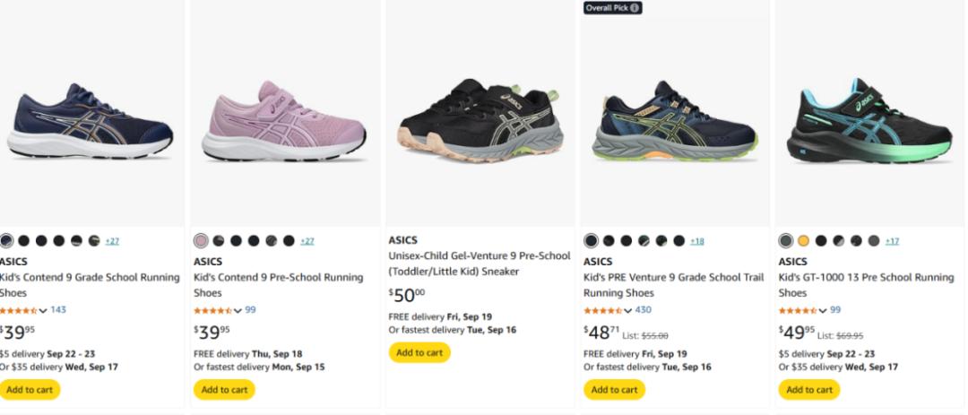The width and height of the screenshot is (968, 415).
Task: Add PRE Venture 9 trail shoes to cart
Action: click(615, 390)
